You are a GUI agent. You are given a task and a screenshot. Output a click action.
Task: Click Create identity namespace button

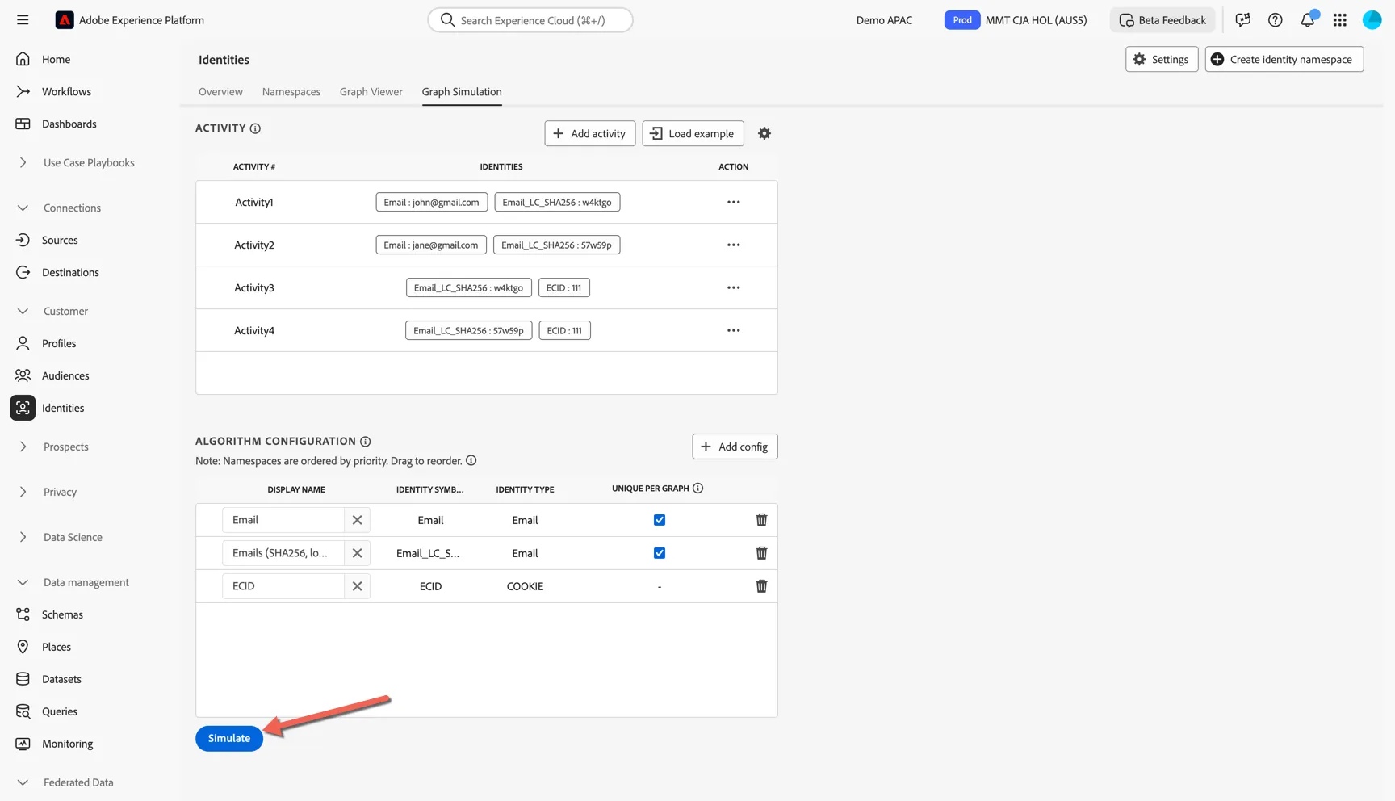point(1284,59)
